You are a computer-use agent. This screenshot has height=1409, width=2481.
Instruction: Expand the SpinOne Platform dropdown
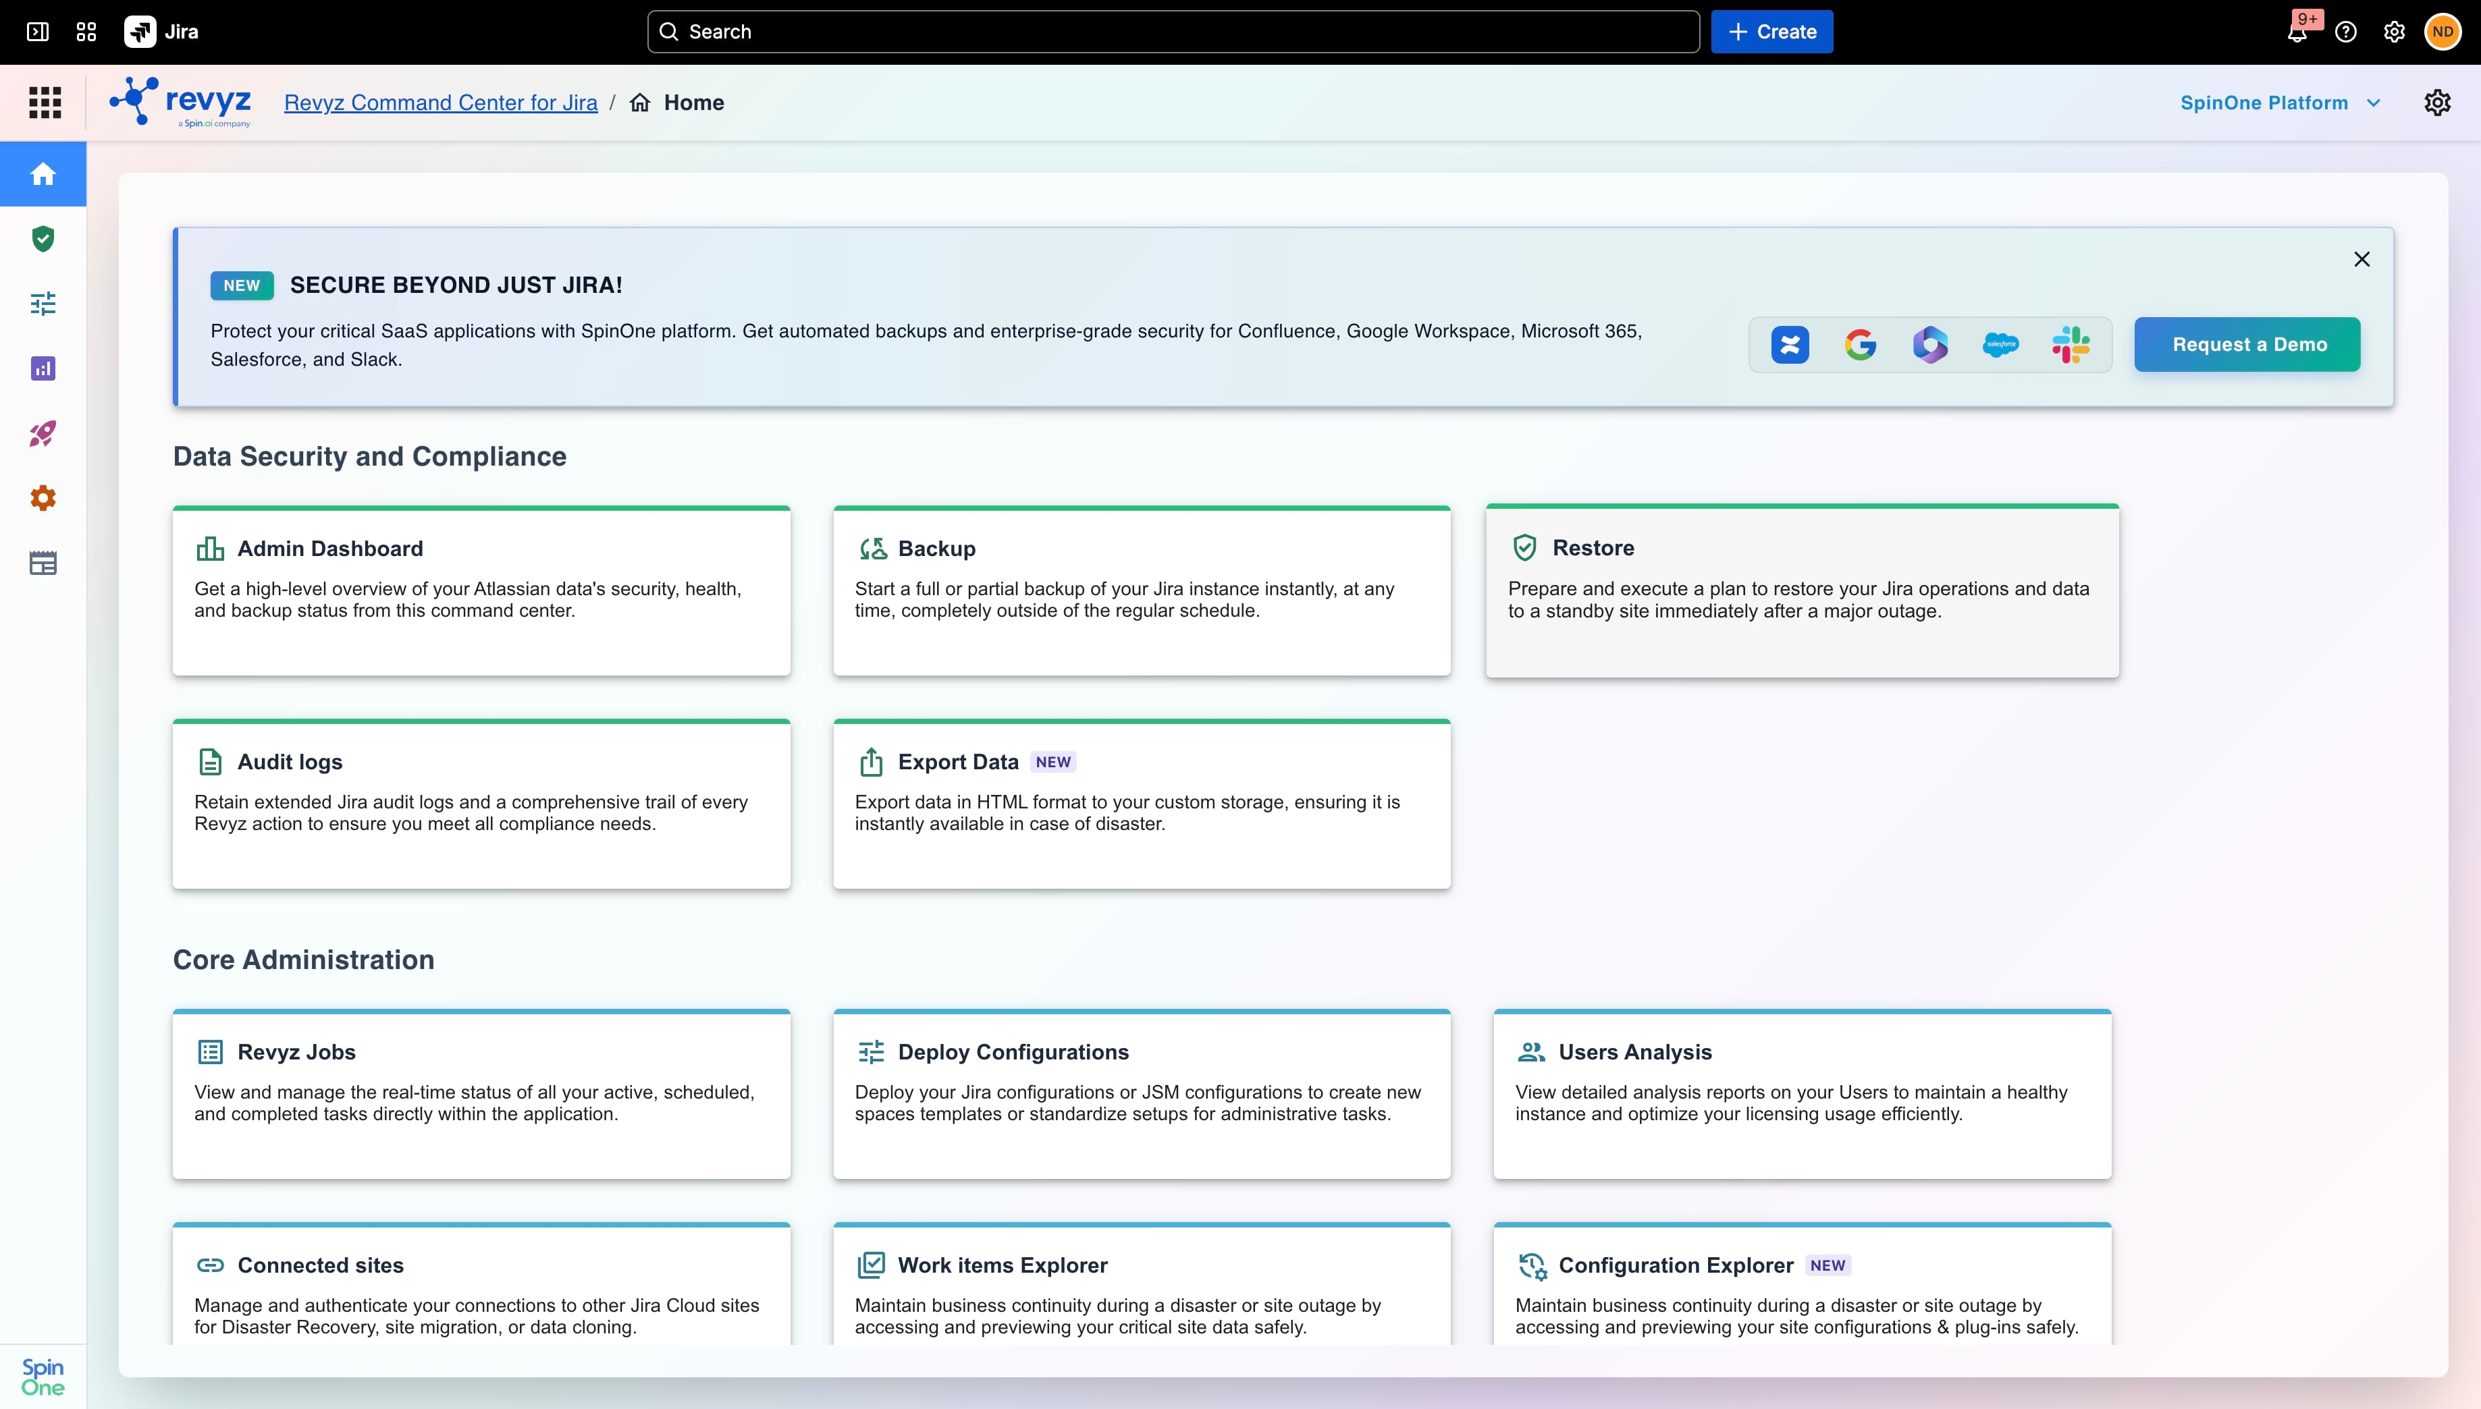click(x=2280, y=103)
